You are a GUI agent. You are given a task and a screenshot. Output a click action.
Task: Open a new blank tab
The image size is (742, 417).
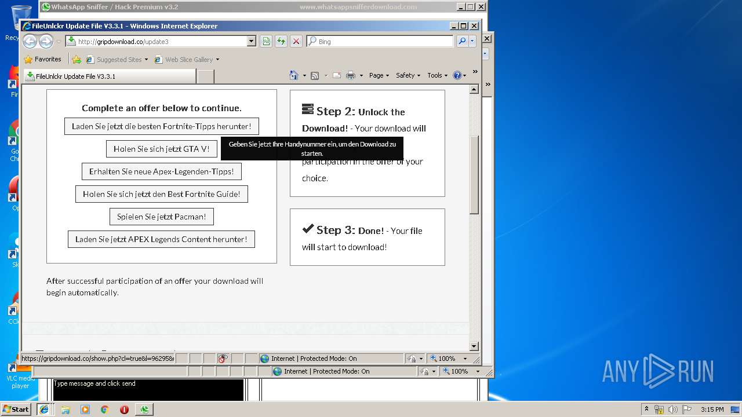pyautogui.click(x=206, y=76)
